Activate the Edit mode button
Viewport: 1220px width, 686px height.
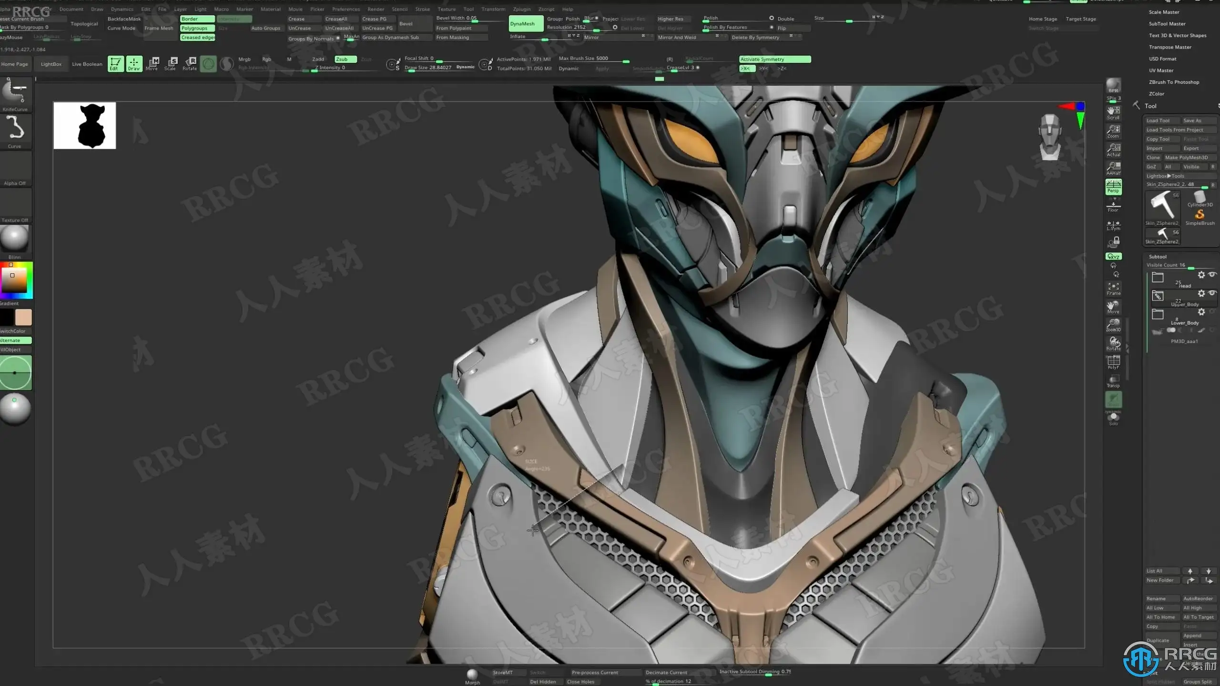pyautogui.click(x=115, y=63)
